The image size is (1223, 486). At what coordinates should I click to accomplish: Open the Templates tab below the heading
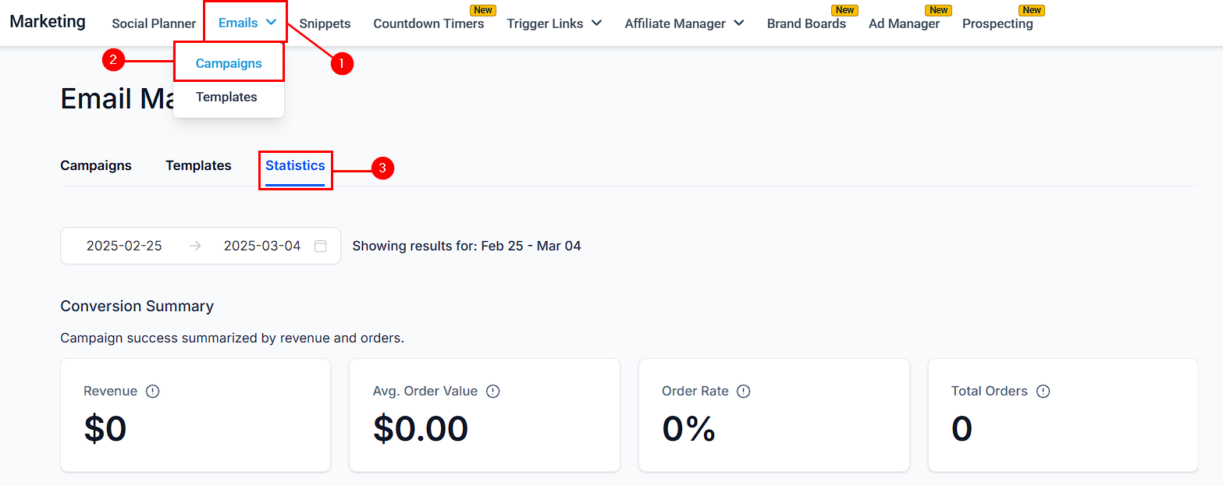198,165
